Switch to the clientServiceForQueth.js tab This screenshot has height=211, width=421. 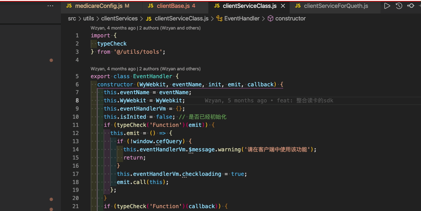[x=336, y=6]
